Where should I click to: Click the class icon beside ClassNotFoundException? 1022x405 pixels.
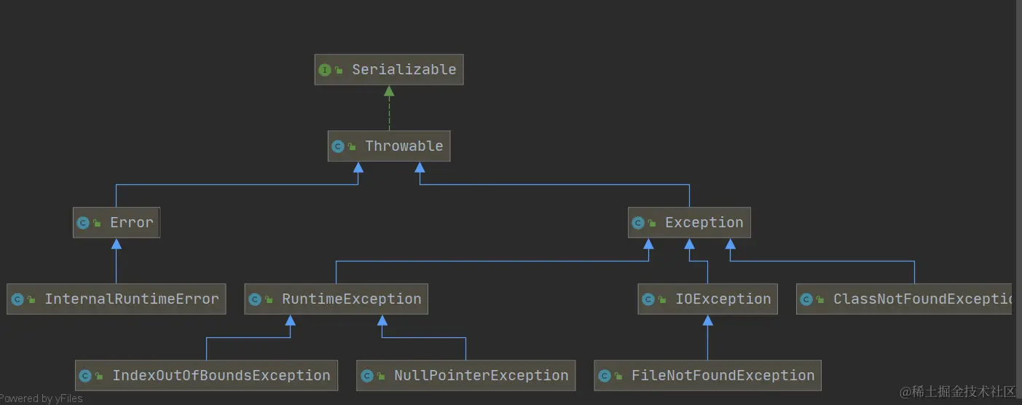coord(806,299)
